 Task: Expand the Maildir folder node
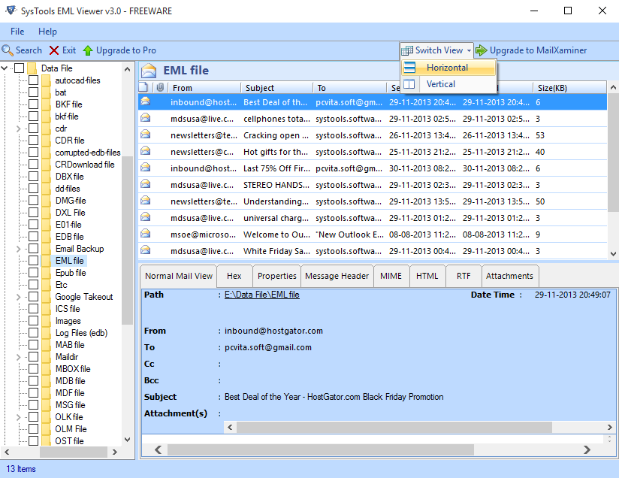click(18, 357)
